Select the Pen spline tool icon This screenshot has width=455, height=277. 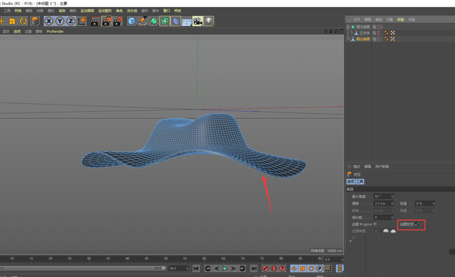tap(142, 21)
